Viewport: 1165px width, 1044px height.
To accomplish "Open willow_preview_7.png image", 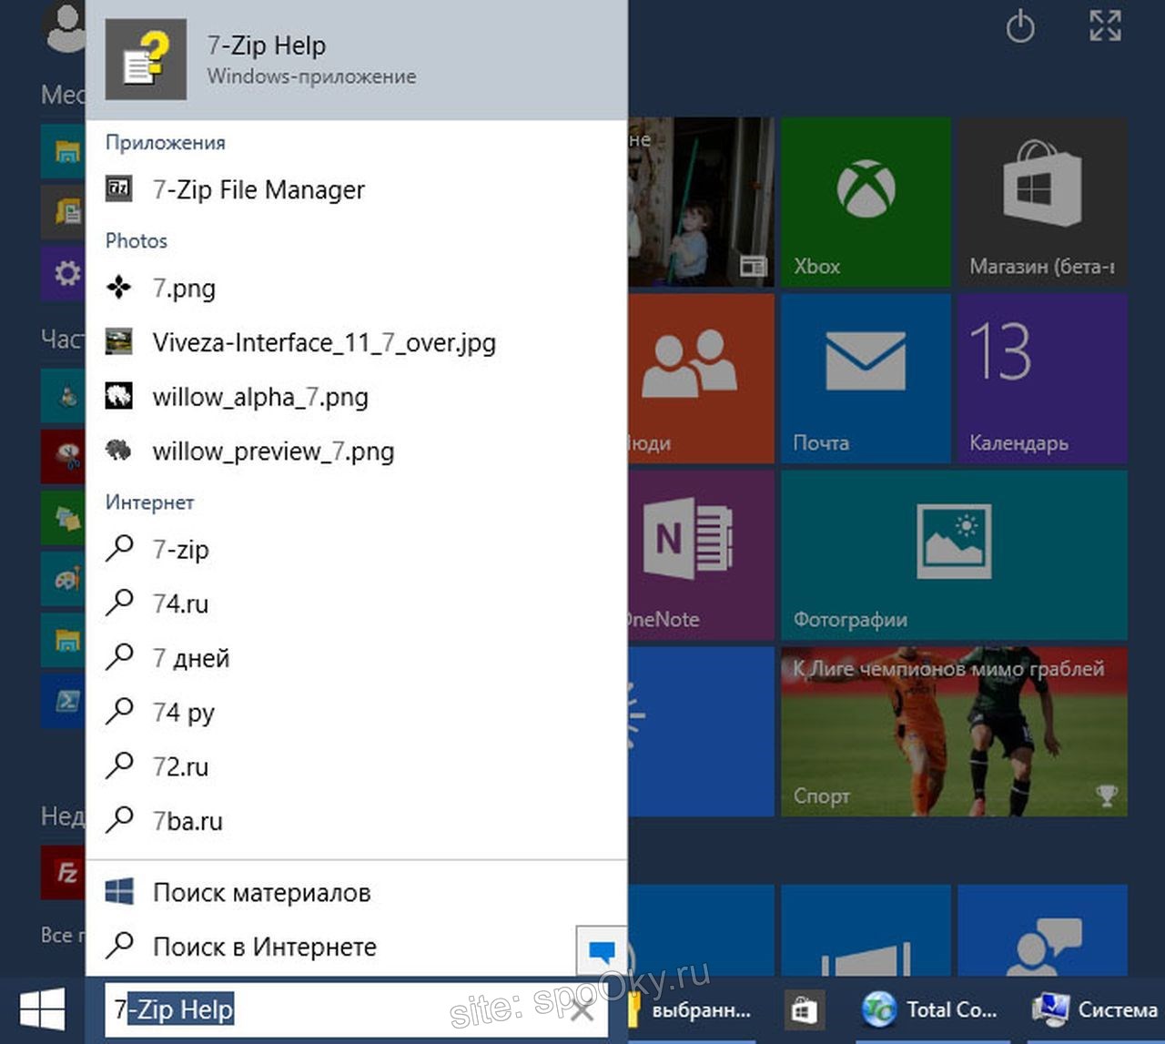I will (357, 451).
